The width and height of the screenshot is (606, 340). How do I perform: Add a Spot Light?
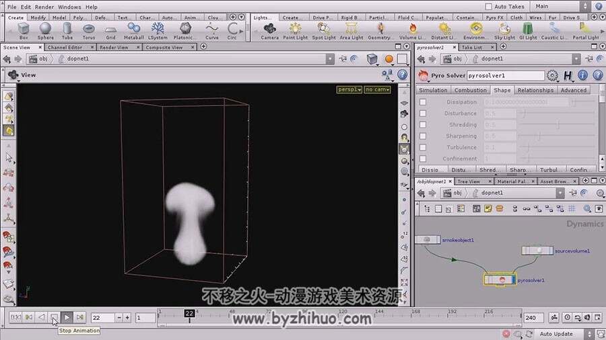pos(324,31)
